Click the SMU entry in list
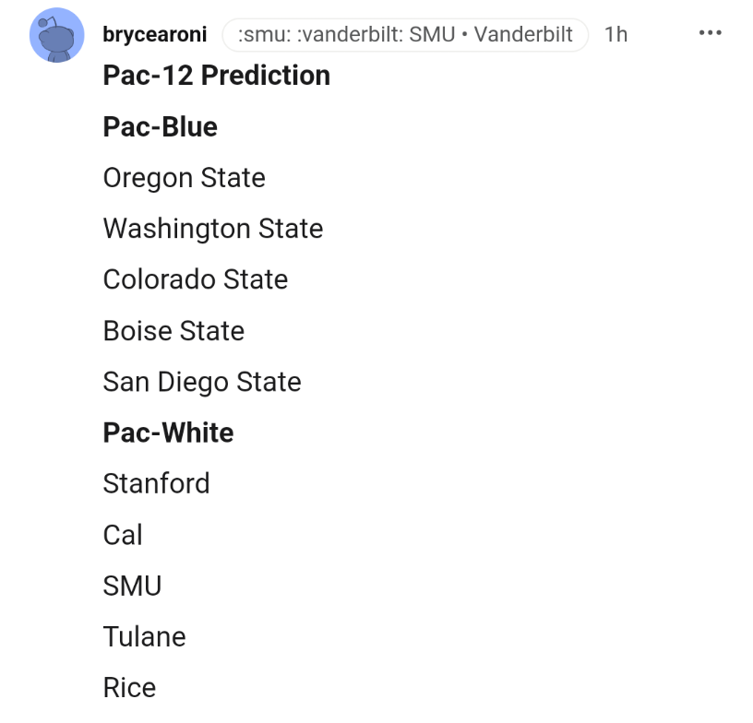The width and height of the screenshot is (753, 723). [x=132, y=586]
